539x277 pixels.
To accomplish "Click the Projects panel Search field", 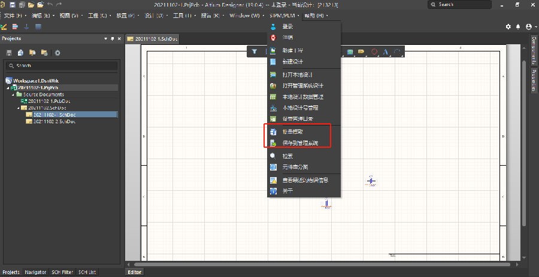I will [x=60, y=65].
